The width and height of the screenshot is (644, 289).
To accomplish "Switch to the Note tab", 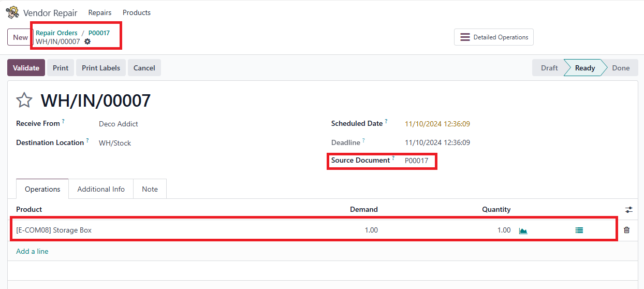I will click(150, 189).
